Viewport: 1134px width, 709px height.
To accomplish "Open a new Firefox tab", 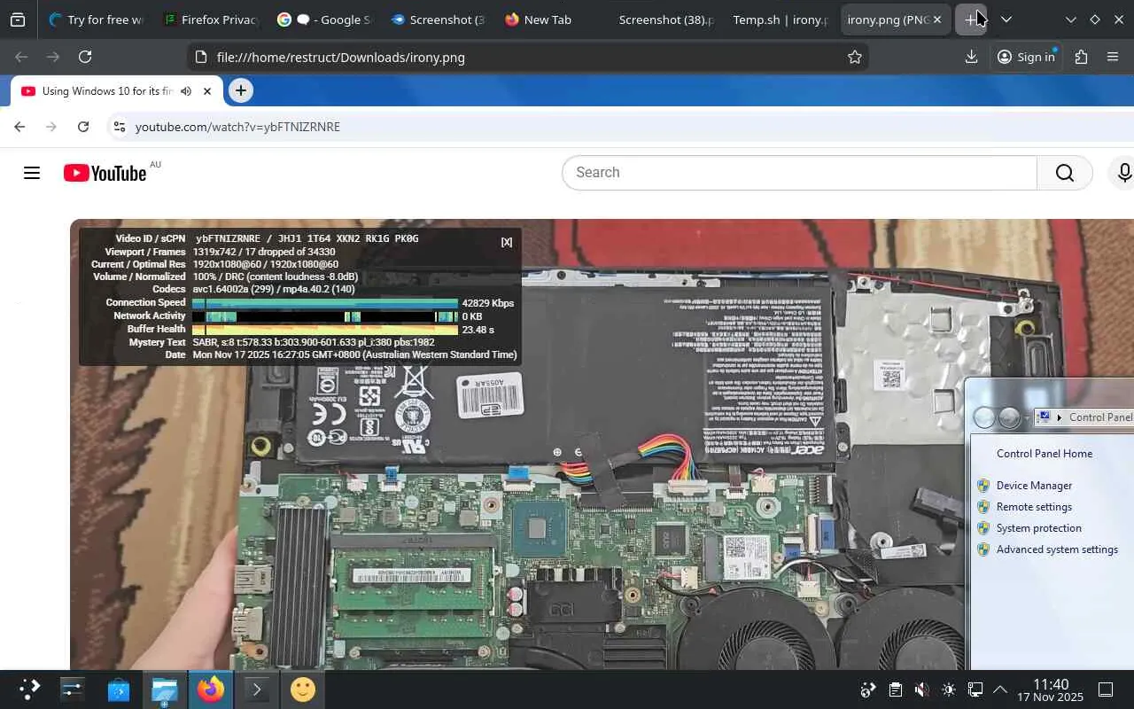I will click(971, 19).
